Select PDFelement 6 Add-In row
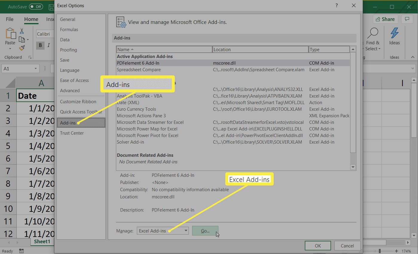 click(x=233, y=63)
